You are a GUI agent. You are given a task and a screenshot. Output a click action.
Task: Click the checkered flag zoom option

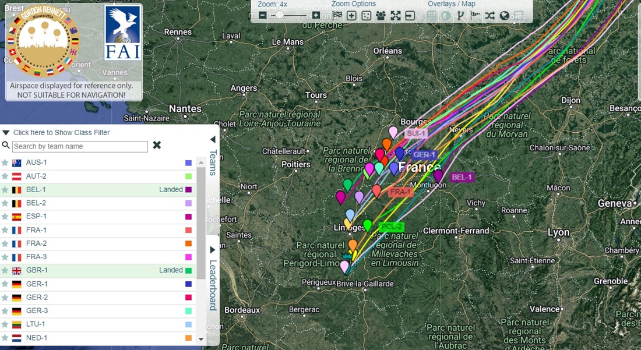(x=337, y=16)
